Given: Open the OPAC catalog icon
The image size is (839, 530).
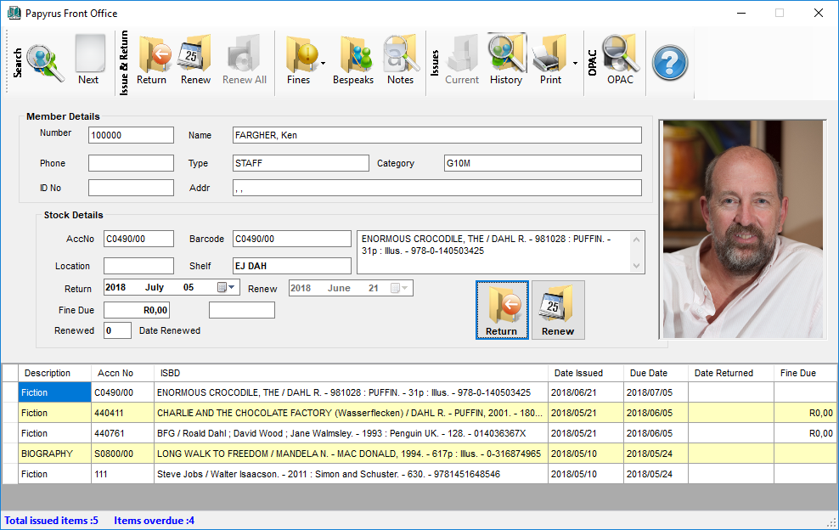Looking at the screenshot, I should click(620, 60).
